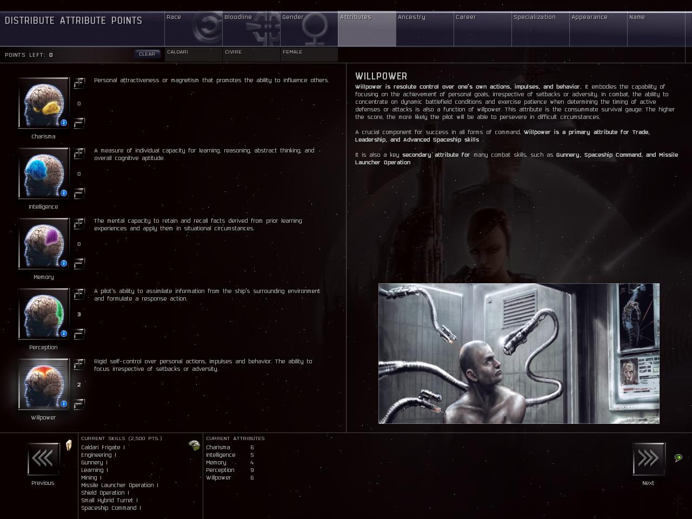The height and width of the screenshot is (519, 692).
Task: Click the skill book icon beside Previous
Action: pyautogui.click(x=69, y=445)
